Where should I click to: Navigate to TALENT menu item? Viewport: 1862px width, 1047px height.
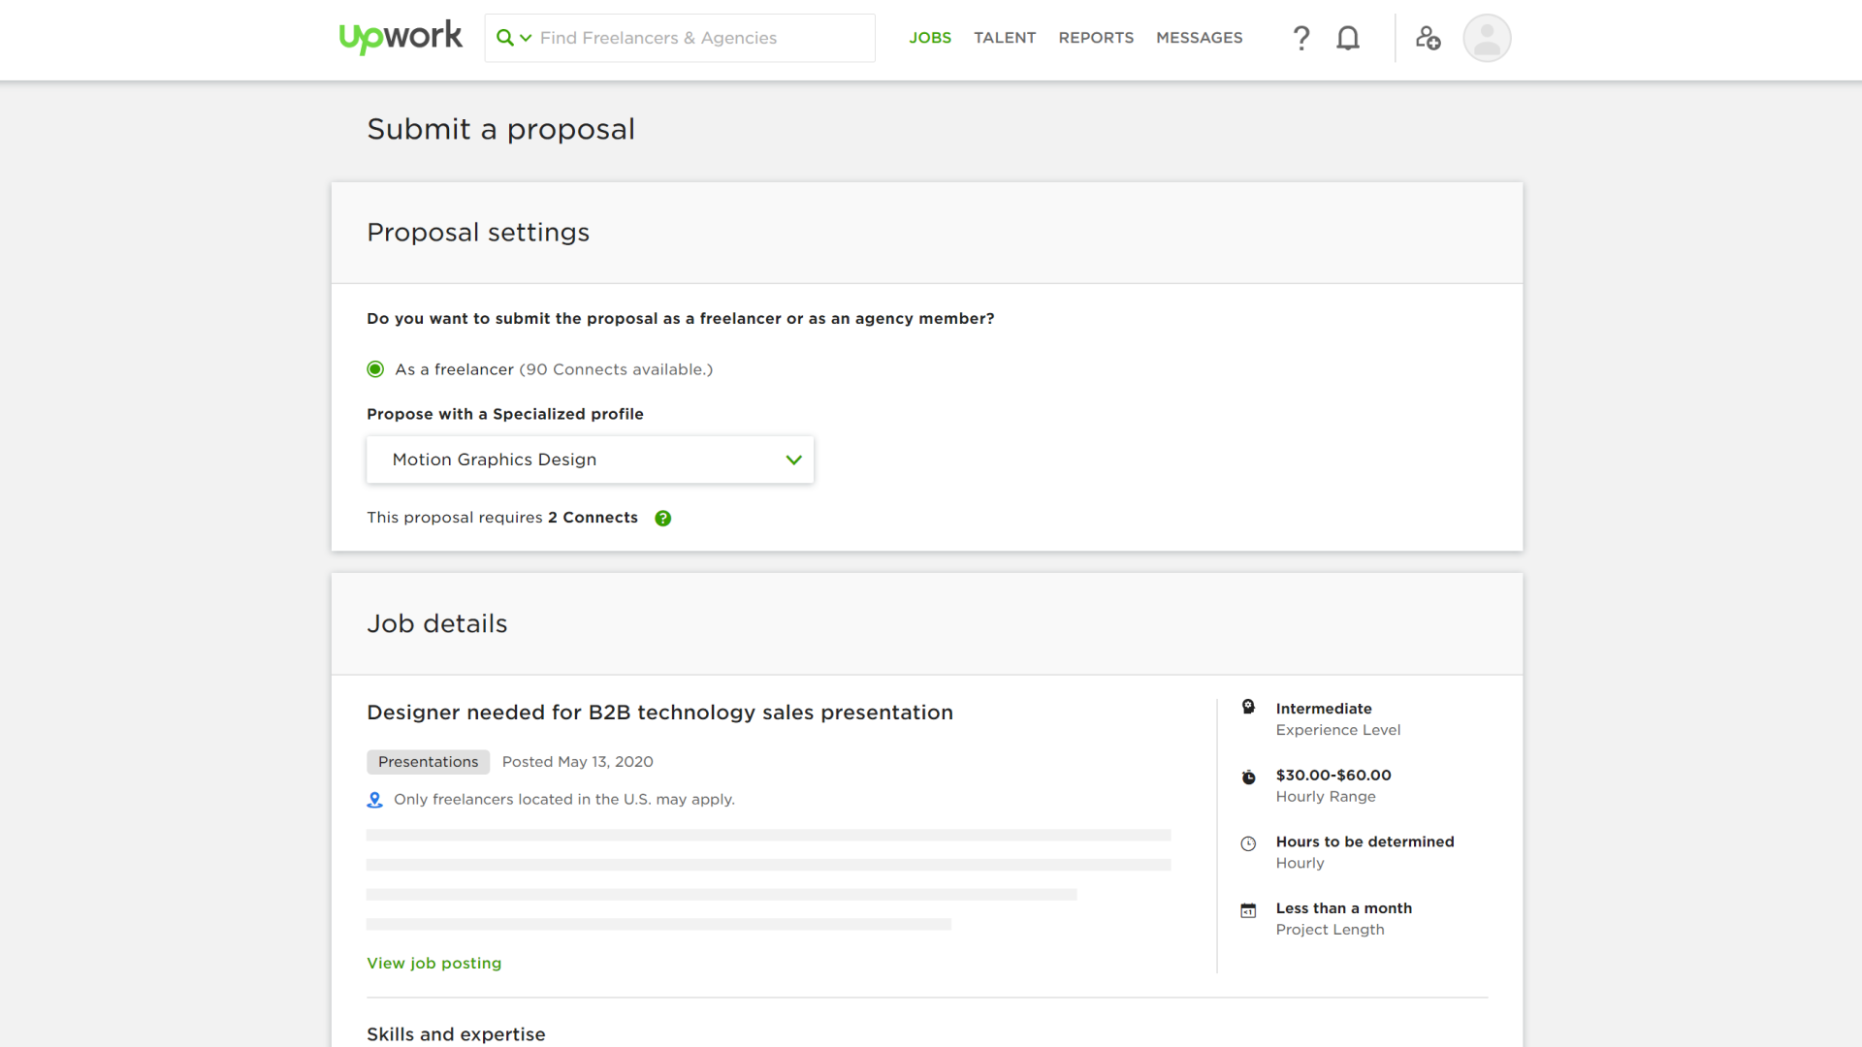pos(1005,37)
